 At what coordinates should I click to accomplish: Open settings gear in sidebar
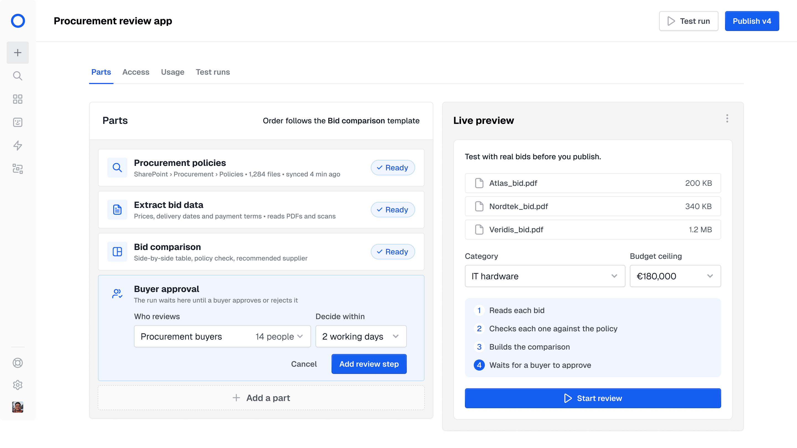point(18,385)
